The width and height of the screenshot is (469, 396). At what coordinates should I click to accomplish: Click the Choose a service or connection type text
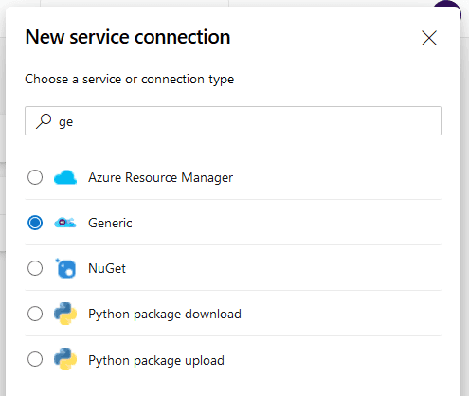point(130,80)
